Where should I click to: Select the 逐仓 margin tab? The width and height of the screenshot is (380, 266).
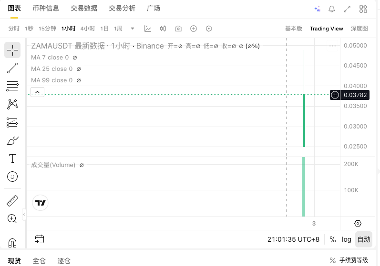click(x=64, y=261)
